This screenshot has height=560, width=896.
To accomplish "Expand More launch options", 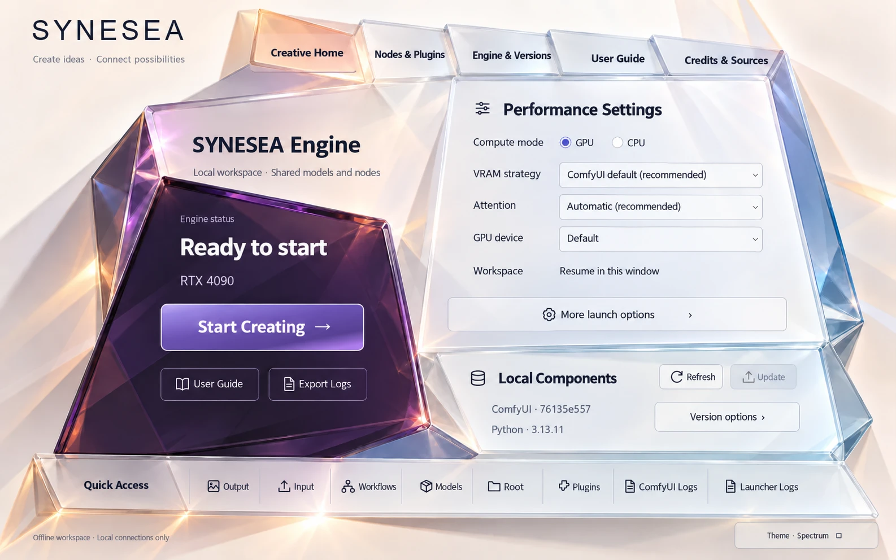I will pyautogui.click(x=617, y=314).
